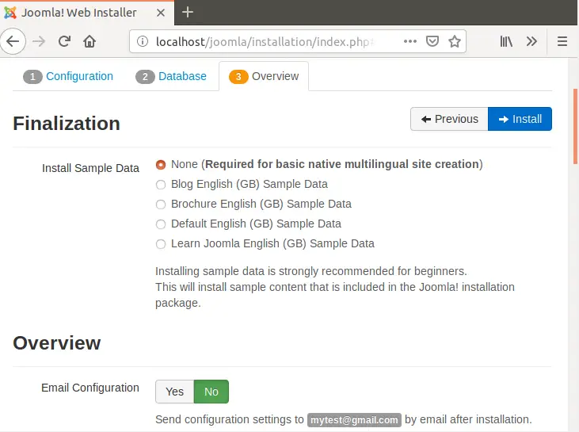Open a new browser tab

(x=188, y=12)
